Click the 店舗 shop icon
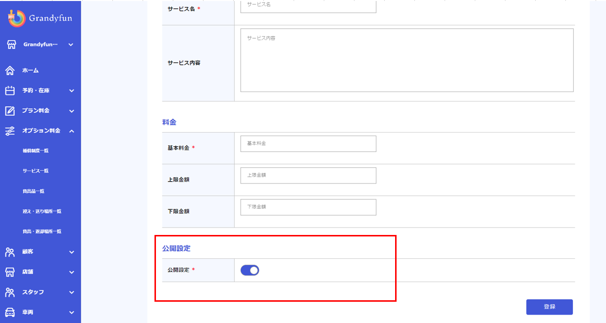 tap(10, 272)
